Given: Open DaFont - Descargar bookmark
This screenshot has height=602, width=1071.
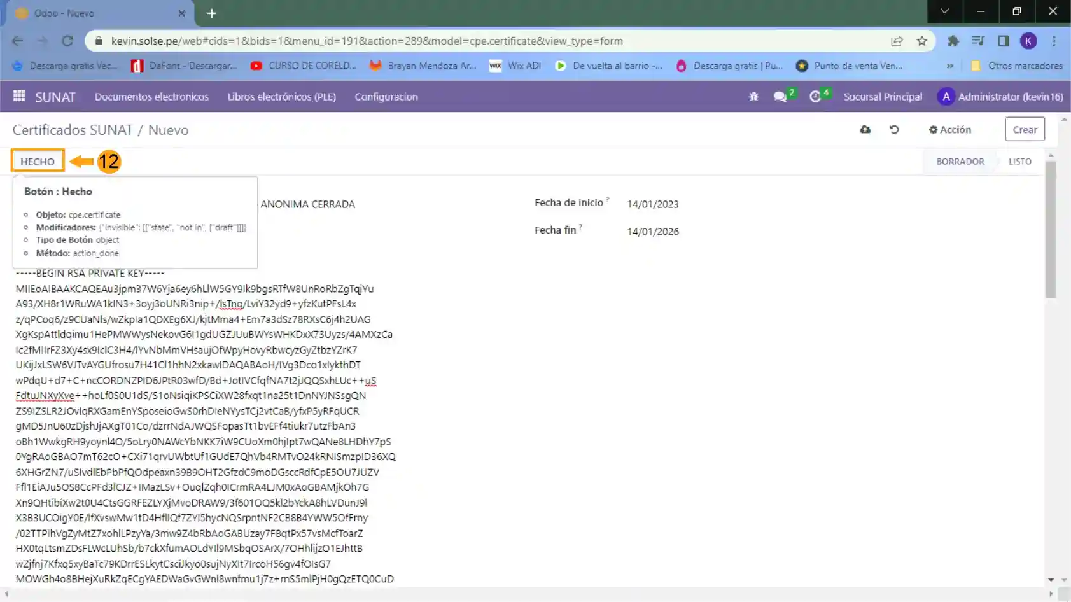Looking at the screenshot, I should pyautogui.click(x=184, y=66).
